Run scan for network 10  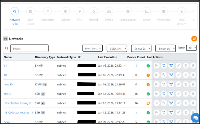click(157, 75)
